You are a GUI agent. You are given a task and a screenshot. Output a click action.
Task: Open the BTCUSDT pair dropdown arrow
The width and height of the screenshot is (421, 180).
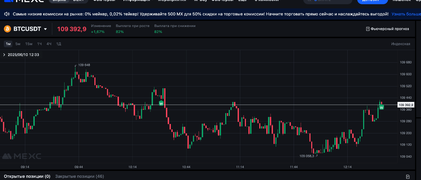pos(45,29)
